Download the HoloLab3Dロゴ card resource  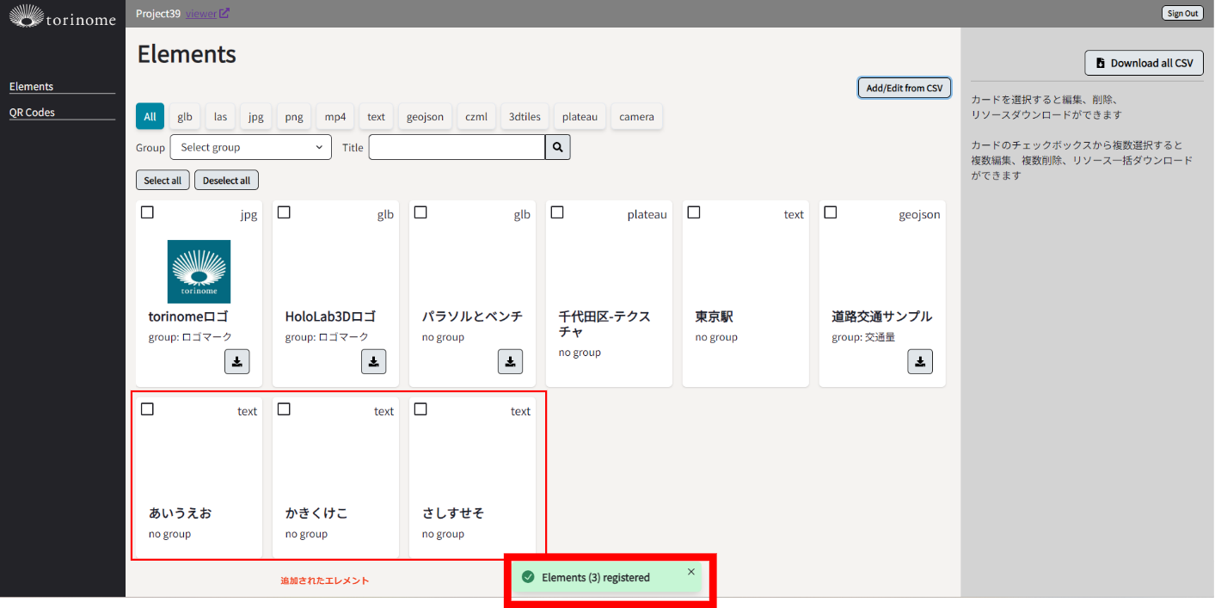373,362
